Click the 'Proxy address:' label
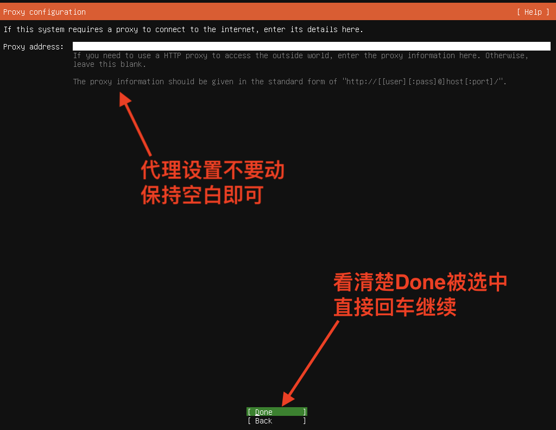The width and height of the screenshot is (556, 430). coord(33,47)
